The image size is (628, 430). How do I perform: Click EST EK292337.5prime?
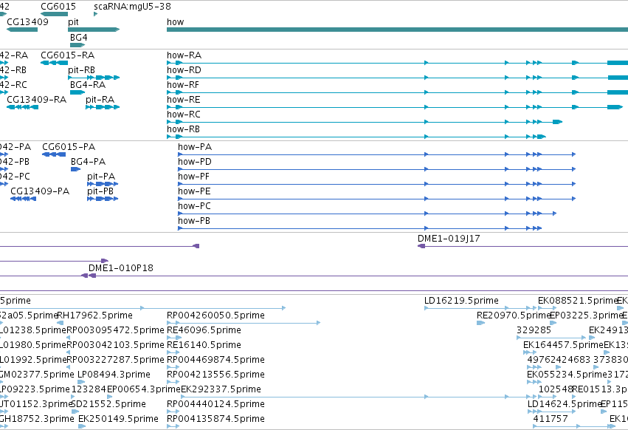click(221, 389)
